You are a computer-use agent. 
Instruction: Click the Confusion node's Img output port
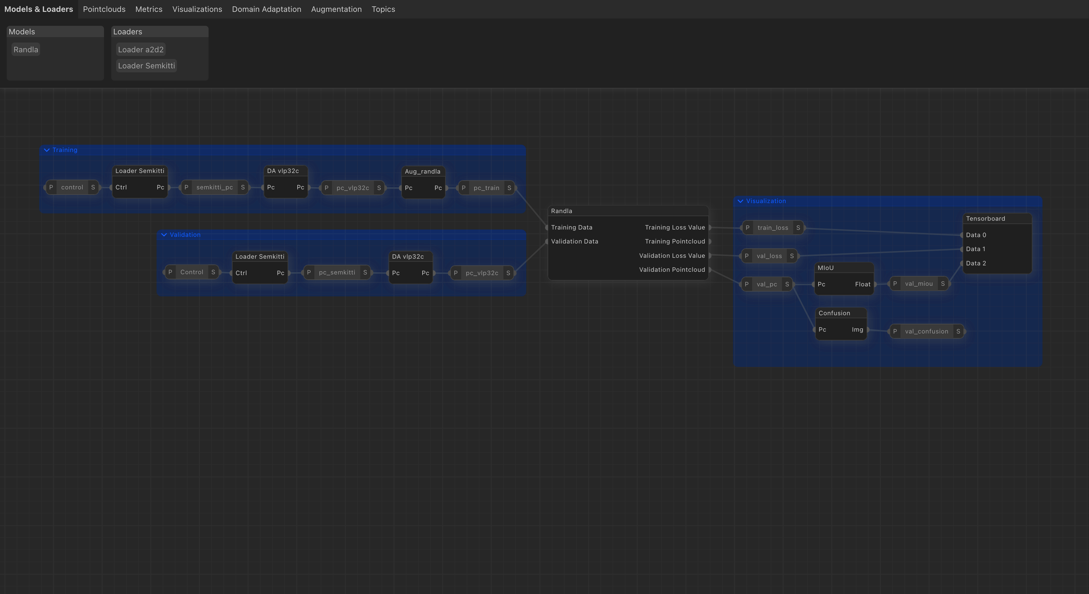point(867,330)
